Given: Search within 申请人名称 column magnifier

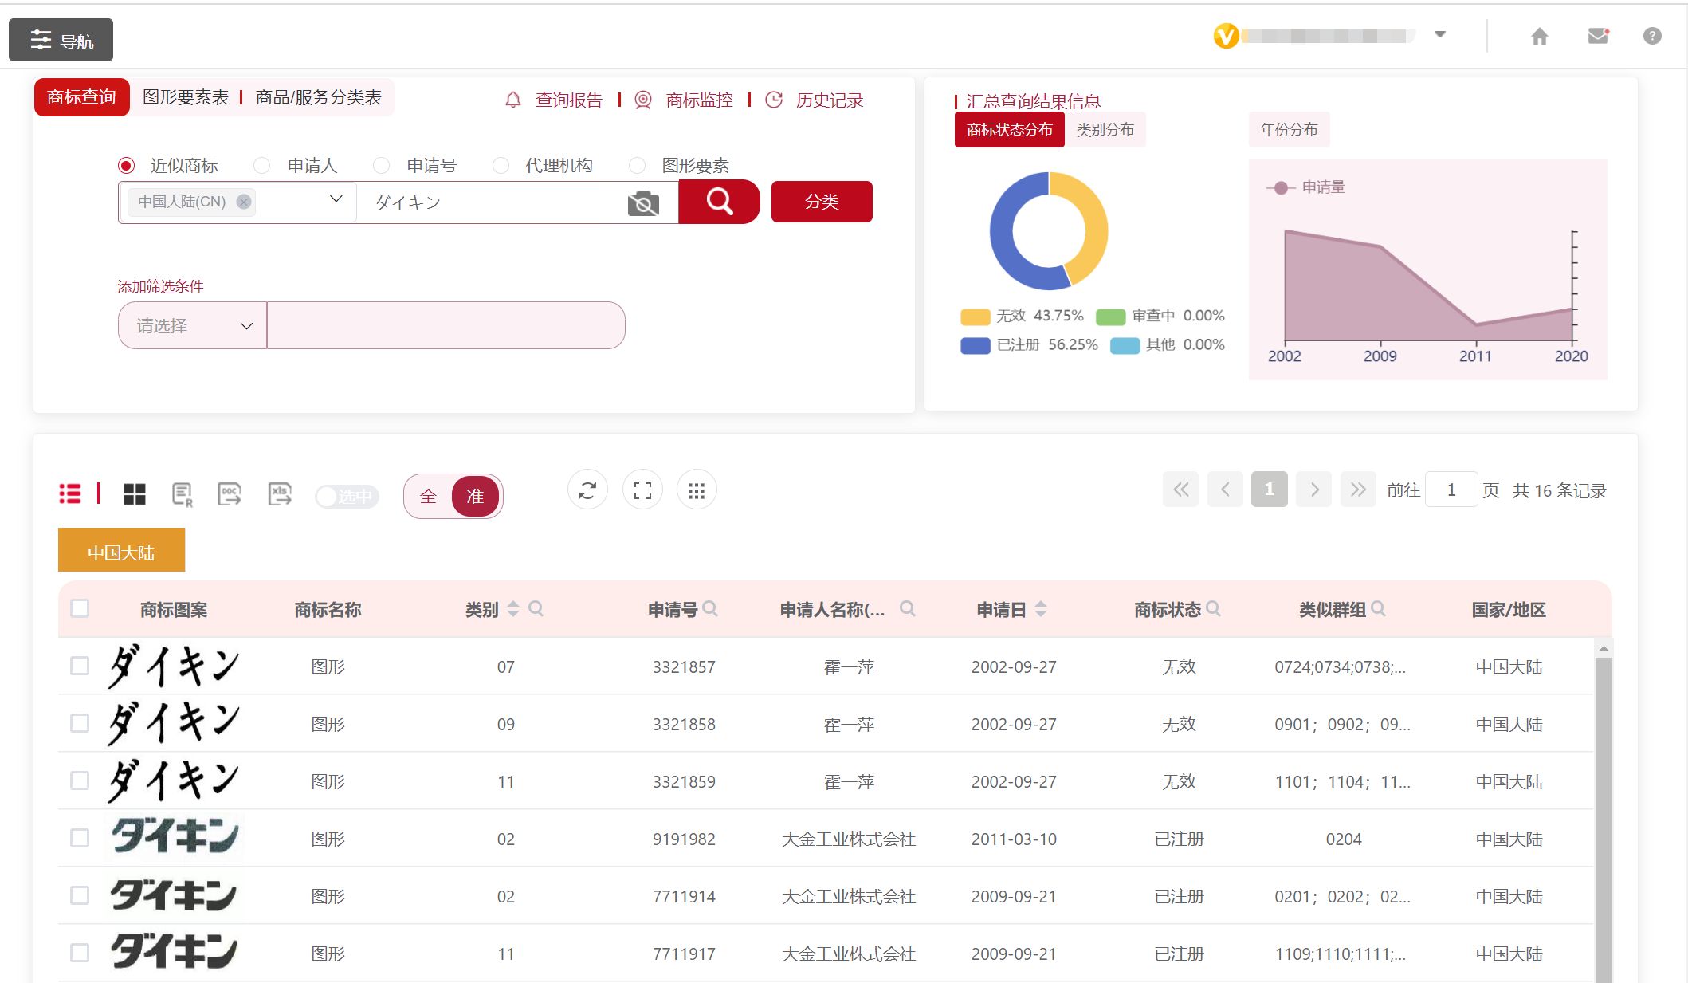Looking at the screenshot, I should [x=907, y=609].
